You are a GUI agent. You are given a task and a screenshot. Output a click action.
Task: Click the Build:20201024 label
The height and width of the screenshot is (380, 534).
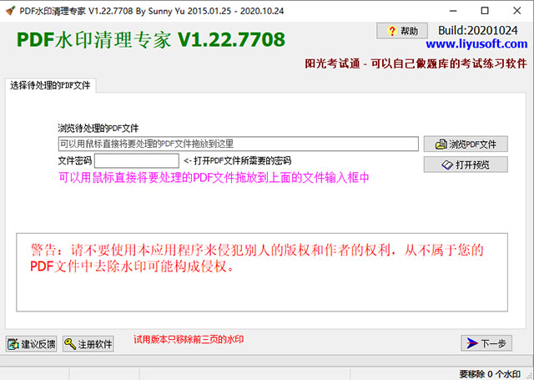pyautogui.click(x=478, y=31)
